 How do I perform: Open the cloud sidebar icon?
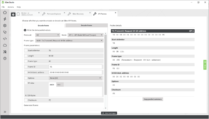5,45
